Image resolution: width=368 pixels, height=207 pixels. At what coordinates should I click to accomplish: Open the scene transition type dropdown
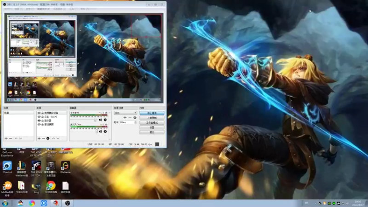pos(125,113)
